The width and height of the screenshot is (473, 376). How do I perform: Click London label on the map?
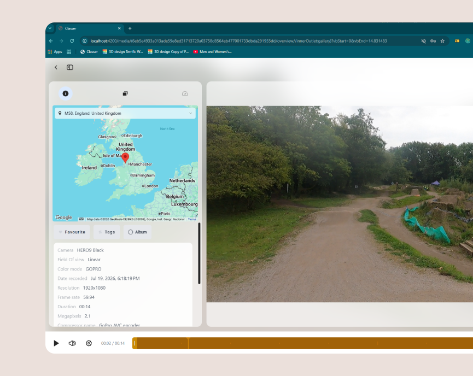point(151,186)
